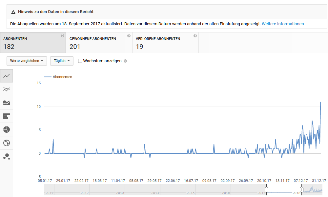The width and height of the screenshot is (328, 197).
Task: Open the Werte vergleichen dropdown
Action: 27,61
